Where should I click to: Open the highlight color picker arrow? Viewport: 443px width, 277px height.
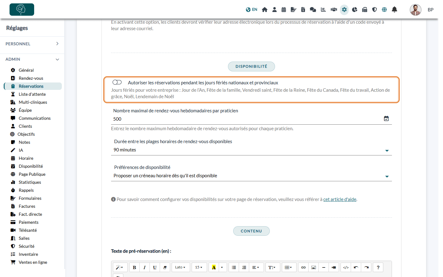tap(222, 267)
